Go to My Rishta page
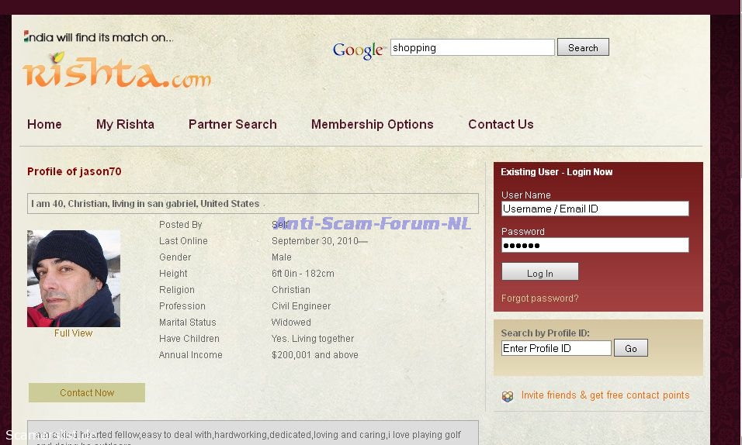742x445 pixels. click(x=125, y=124)
